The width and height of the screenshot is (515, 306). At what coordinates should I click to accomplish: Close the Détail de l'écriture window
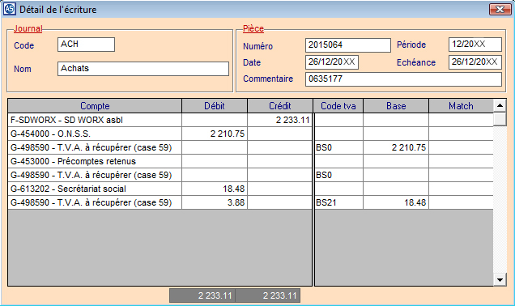(x=500, y=9)
